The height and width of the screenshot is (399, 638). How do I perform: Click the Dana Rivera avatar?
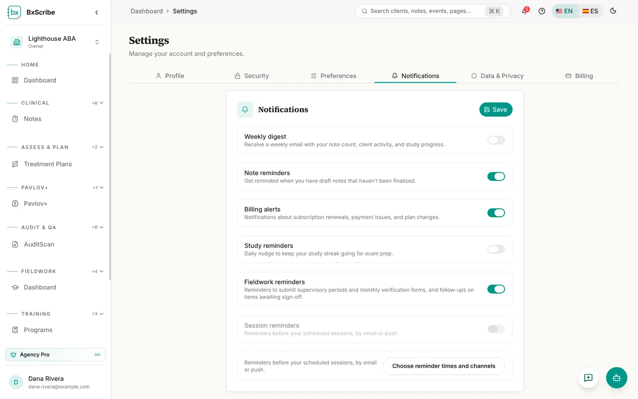click(x=16, y=382)
